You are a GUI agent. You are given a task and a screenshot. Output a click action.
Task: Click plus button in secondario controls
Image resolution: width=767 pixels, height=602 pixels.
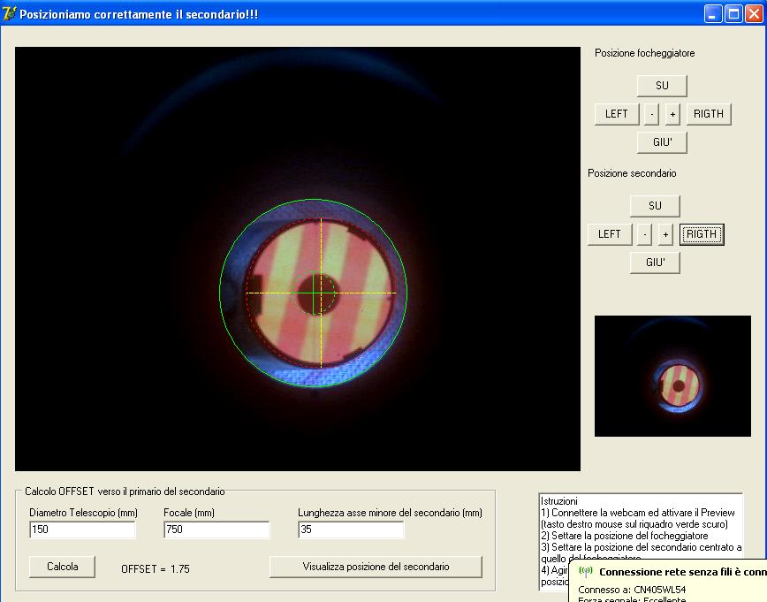pyautogui.click(x=665, y=234)
